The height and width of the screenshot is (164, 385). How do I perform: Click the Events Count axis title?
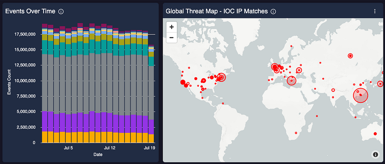[9, 82]
